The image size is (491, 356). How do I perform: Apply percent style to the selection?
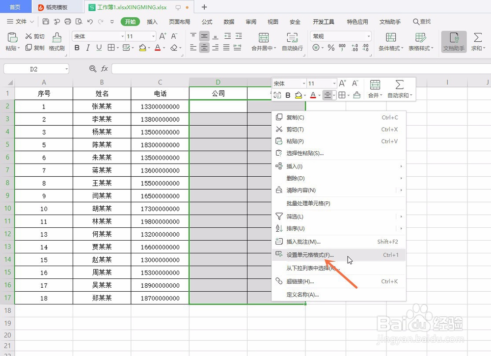(x=330, y=47)
